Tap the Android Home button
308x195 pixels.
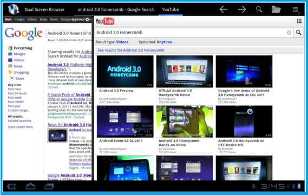point(30,186)
